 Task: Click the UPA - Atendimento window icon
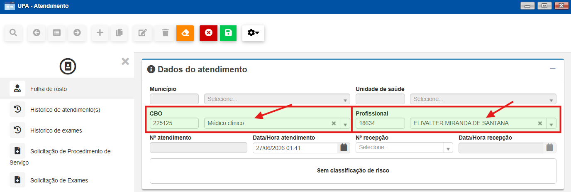click(10, 6)
